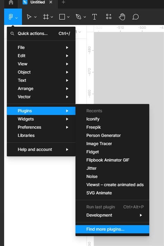The width and height of the screenshot is (164, 246).
Task: Select the Frame tool icon
Action: [x=46, y=17]
